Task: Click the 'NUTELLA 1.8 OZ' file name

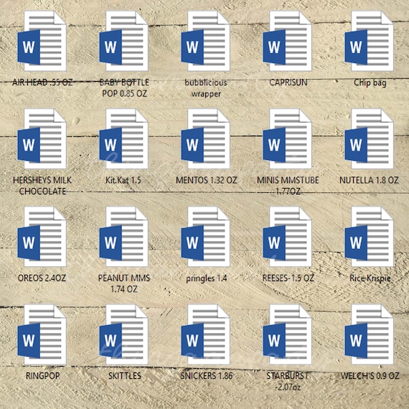Action: pos(369,180)
